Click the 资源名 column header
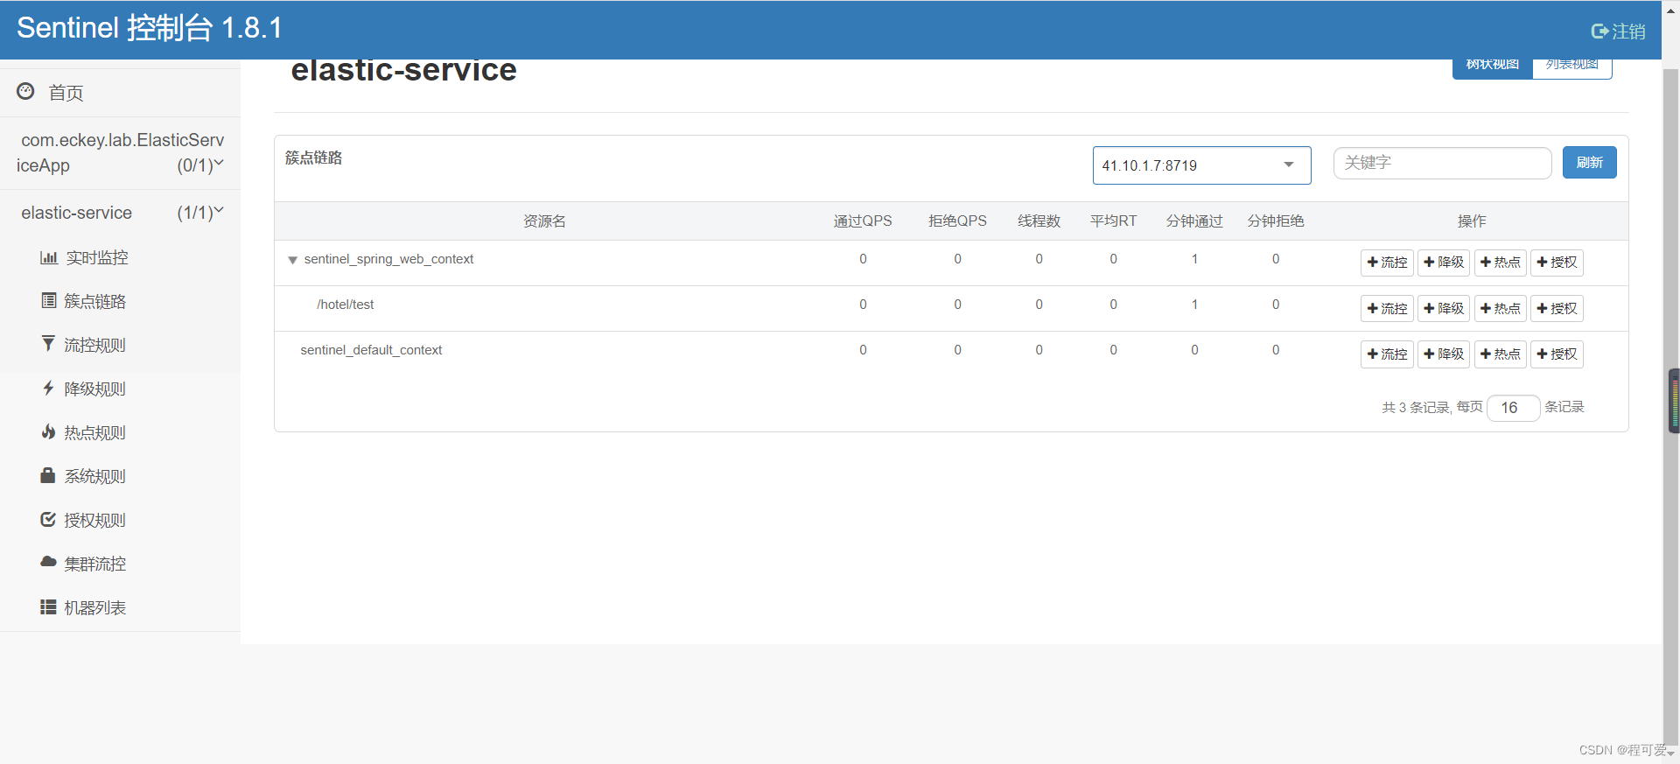 (544, 221)
